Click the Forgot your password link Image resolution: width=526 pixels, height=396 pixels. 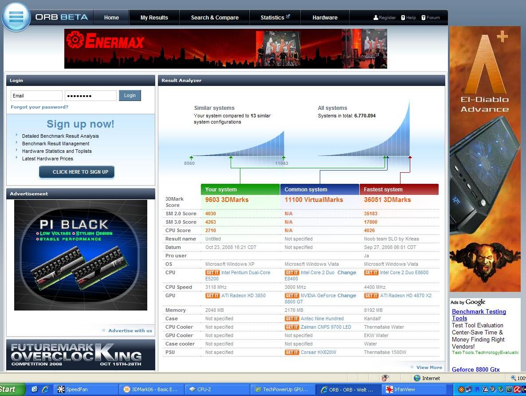point(39,107)
